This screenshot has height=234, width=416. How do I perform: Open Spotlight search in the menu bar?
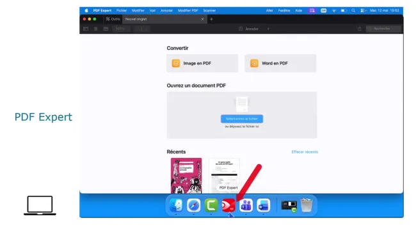click(353, 11)
